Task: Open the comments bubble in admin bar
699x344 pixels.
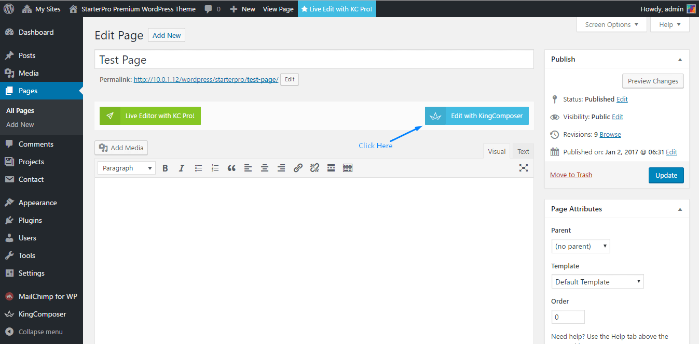Action: 213,9
